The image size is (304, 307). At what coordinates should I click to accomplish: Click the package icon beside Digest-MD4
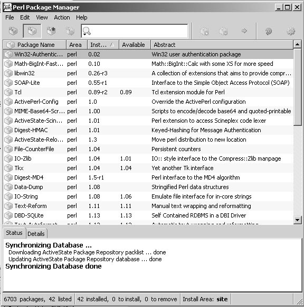point(8,177)
